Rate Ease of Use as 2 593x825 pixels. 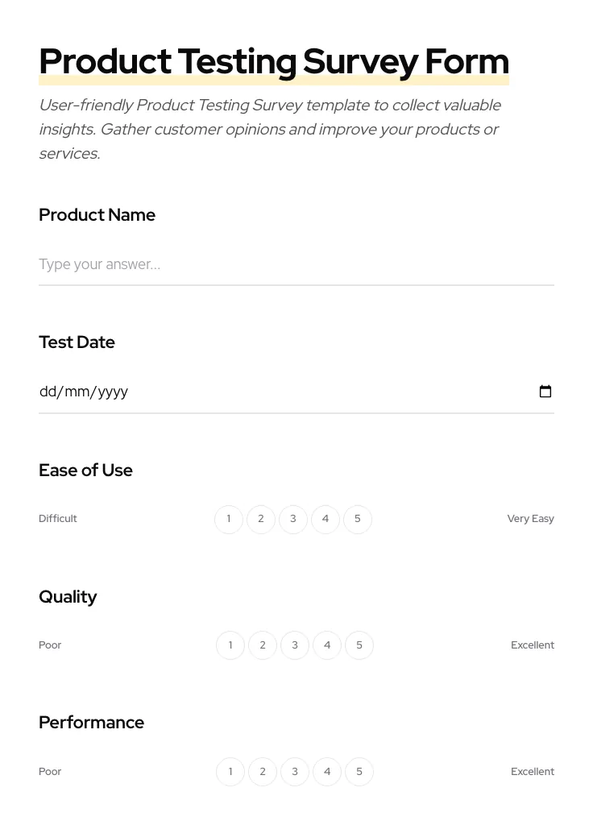pyautogui.click(x=260, y=519)
